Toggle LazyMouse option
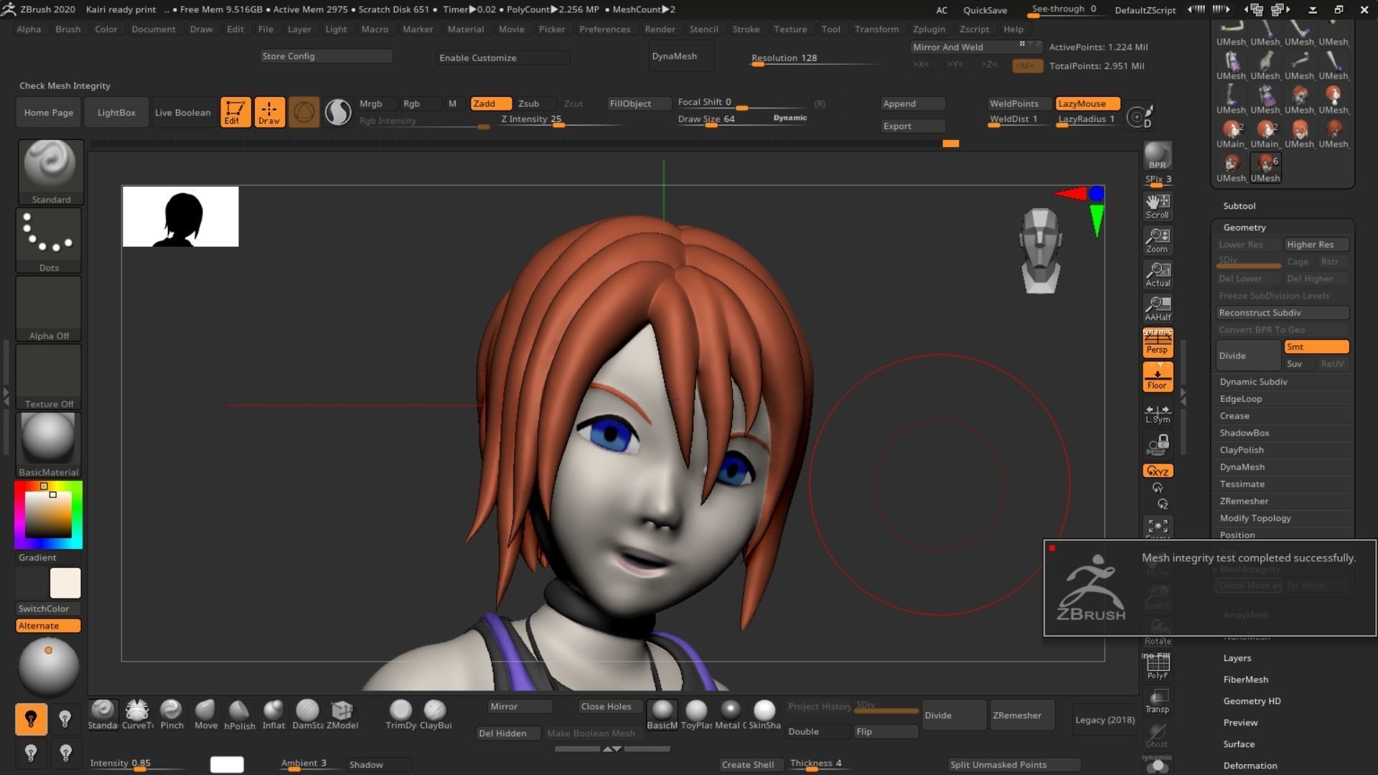This screenshot has width=1378, height=775. click(x=1087, y=103)
